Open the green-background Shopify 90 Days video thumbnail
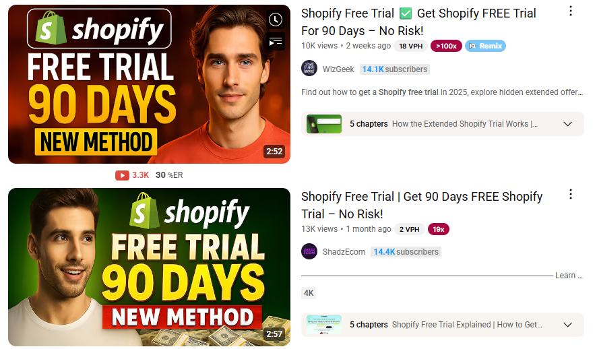Screen dimensions: 597x349 tap(150, 267)
